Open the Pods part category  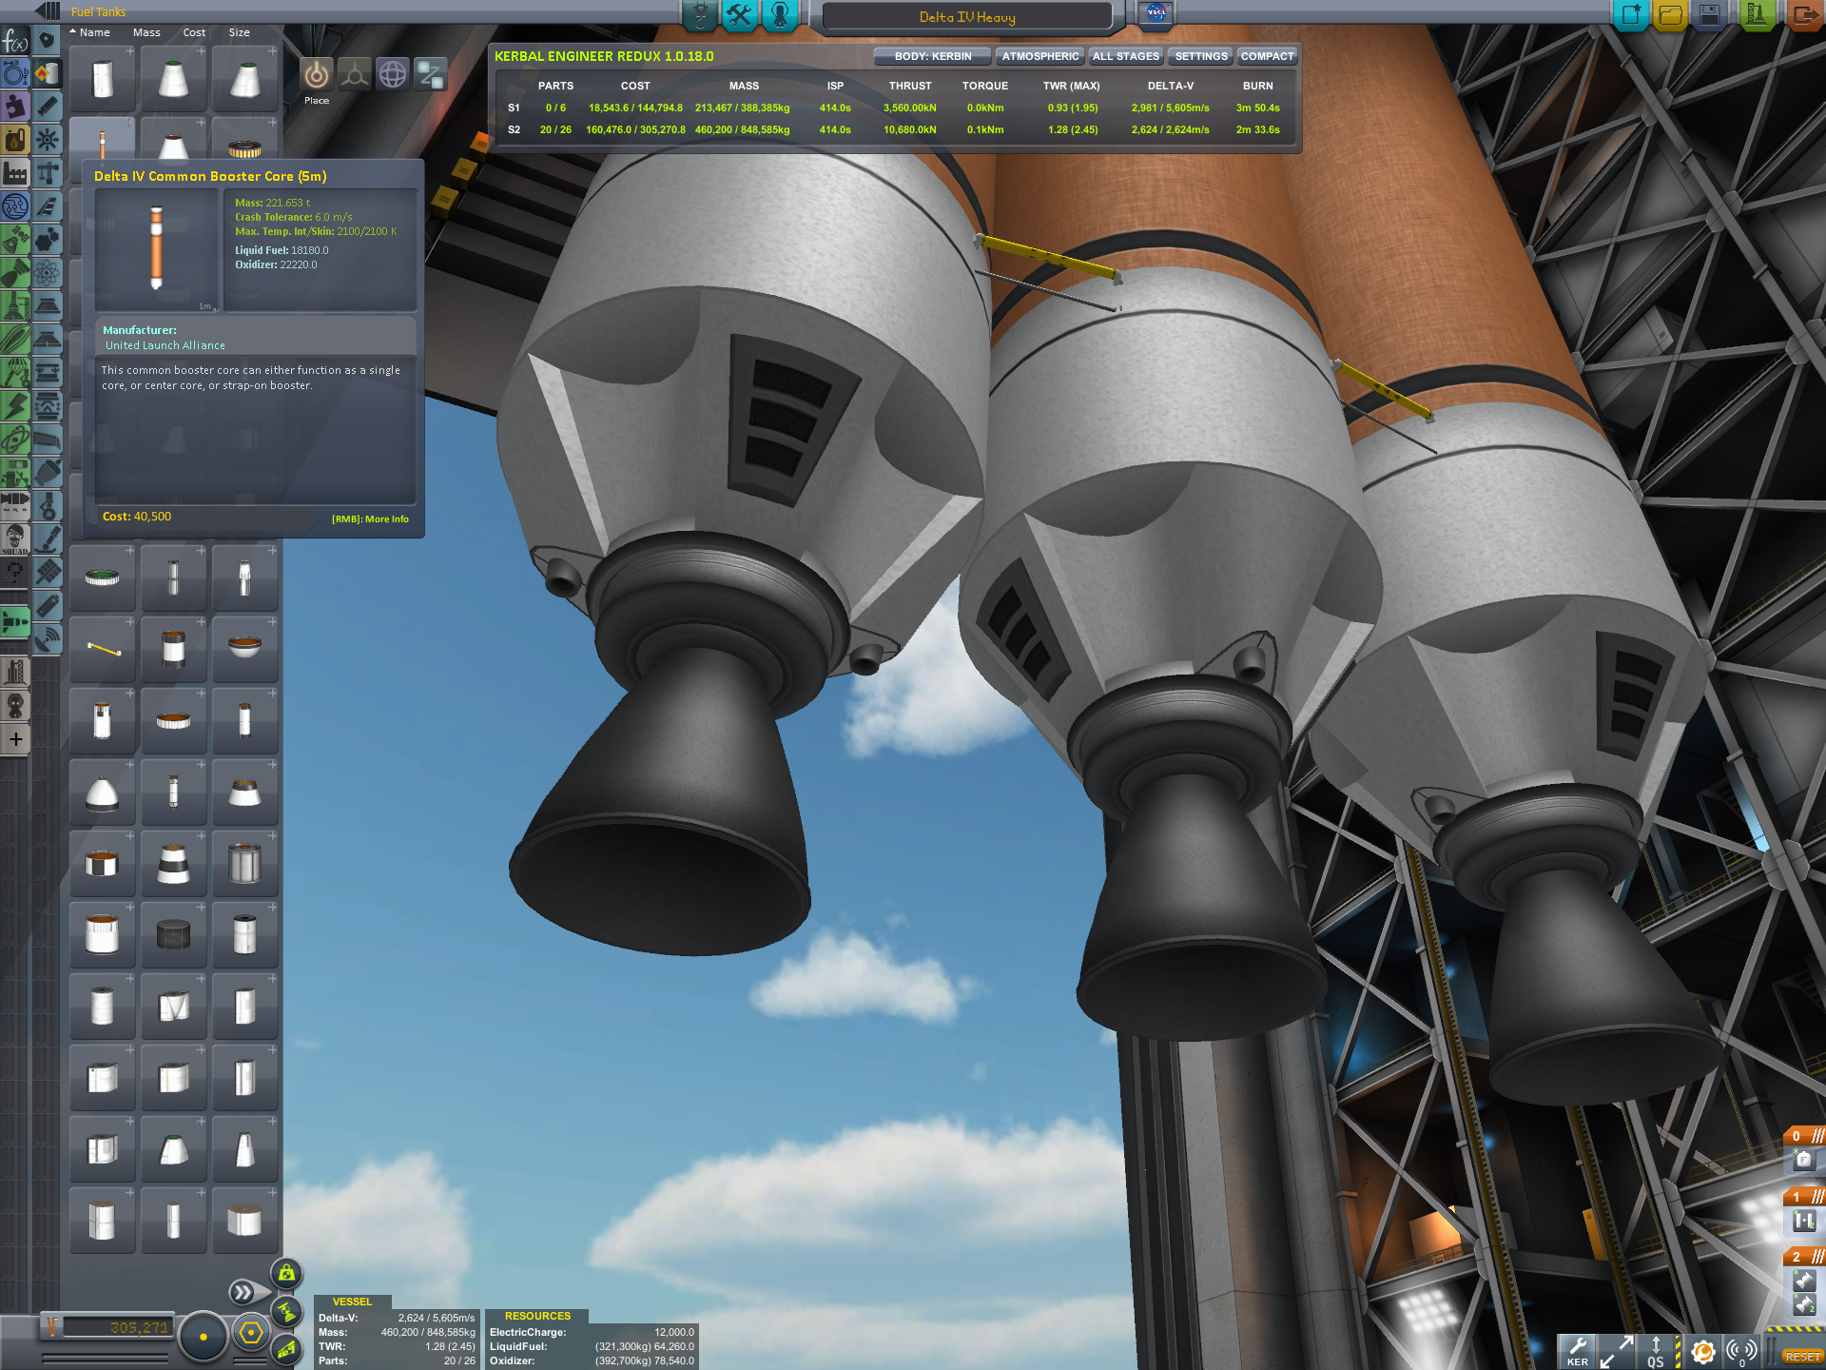(47, 41)
